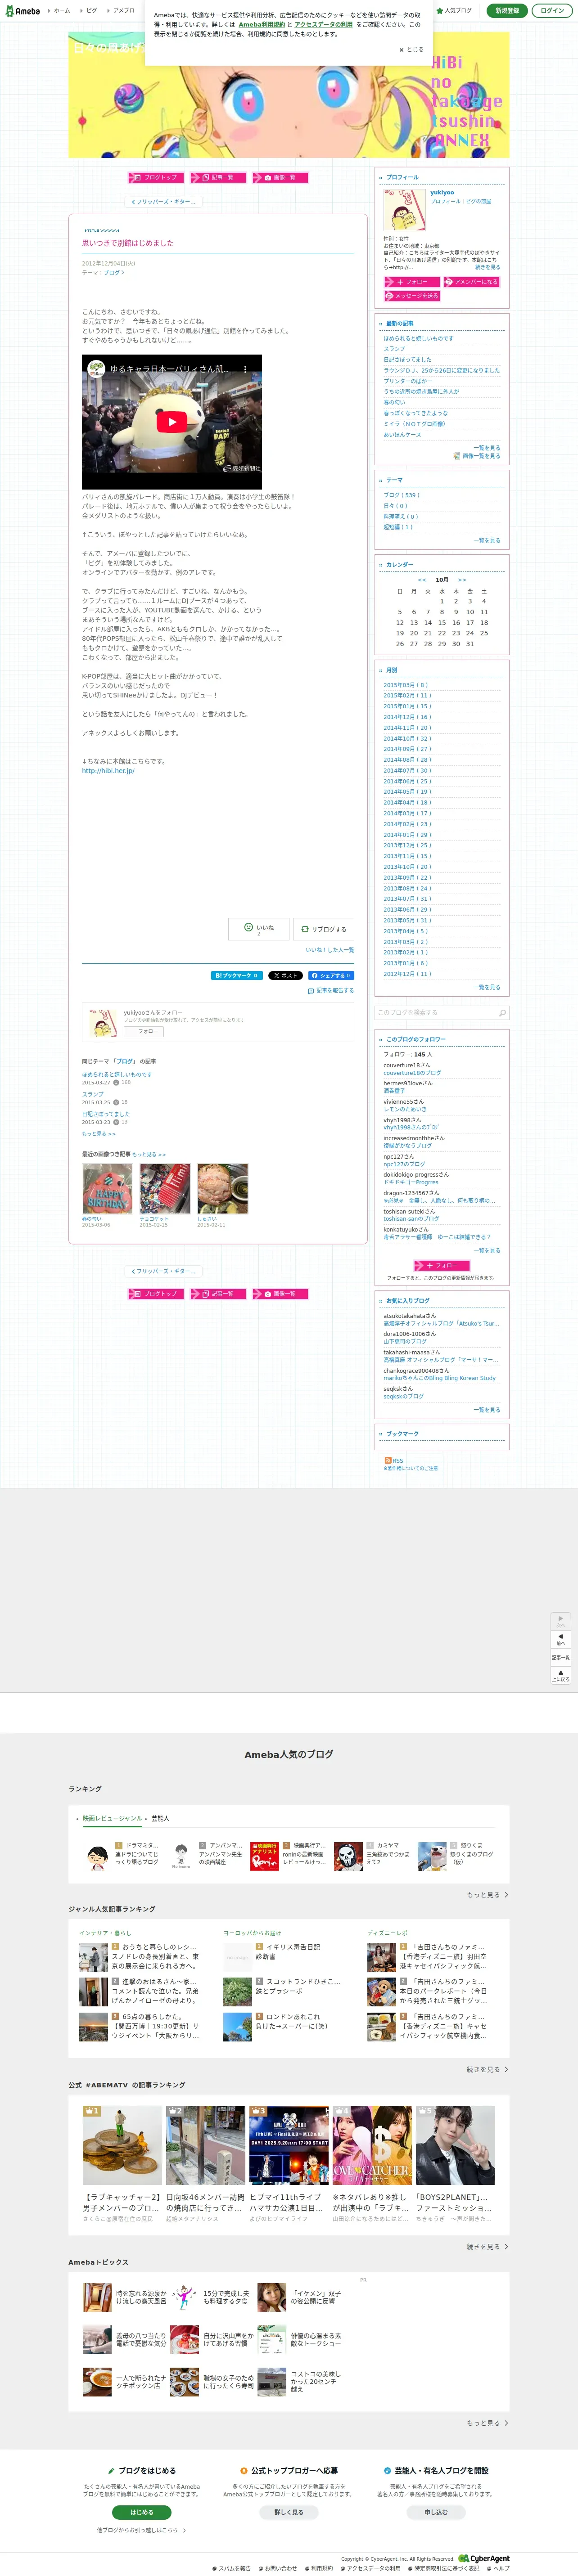This screenshot has height=2576, width=578.
Task: Open the Ameba利用規約 link in the cookie notice
Action: pos(262,24)
